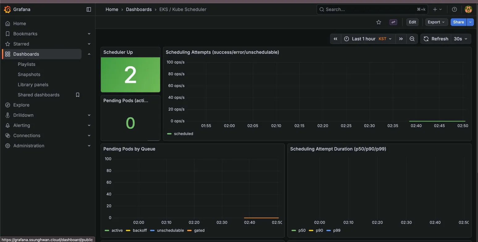478x242 pixels.
Task: Click the purple dashboard switch arrows icon
Action: (393, 22)
